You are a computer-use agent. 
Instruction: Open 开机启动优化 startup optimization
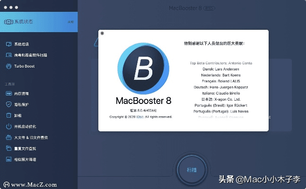coord(25,127)
